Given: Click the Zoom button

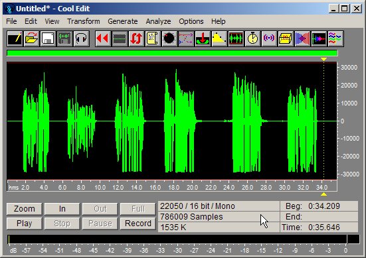Looking at the screenshot, I should pyautogui.click(x=25, y=209).
